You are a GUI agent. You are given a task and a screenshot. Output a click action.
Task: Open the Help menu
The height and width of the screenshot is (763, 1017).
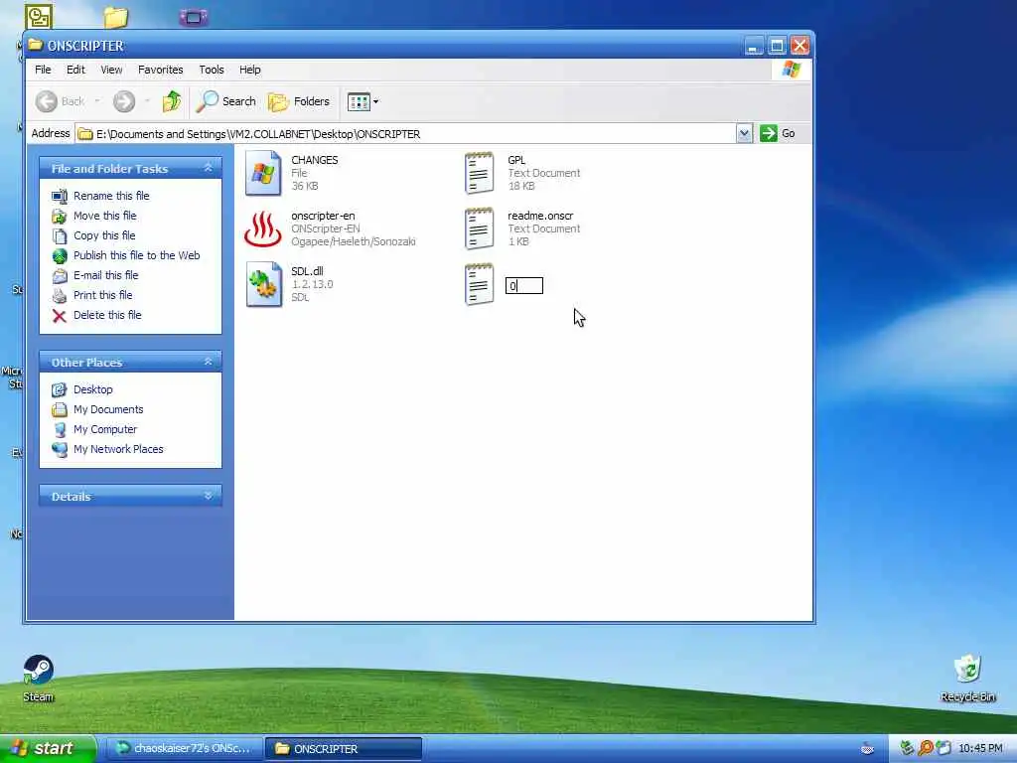249,70
